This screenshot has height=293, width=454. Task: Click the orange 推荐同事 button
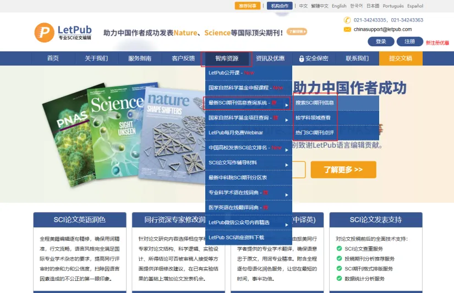[248, 6]
